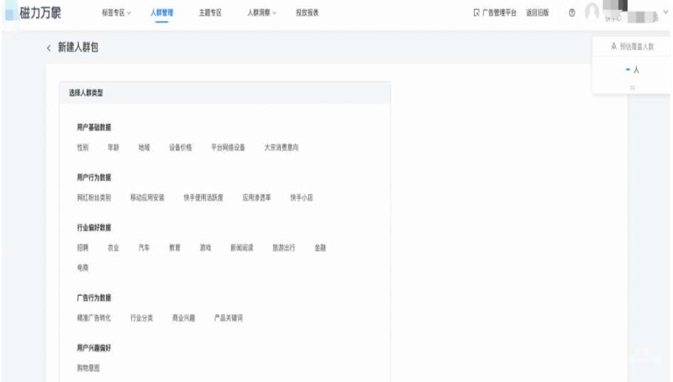
Task: Select the 性别 audience type
Action: [x=83, y=148]
